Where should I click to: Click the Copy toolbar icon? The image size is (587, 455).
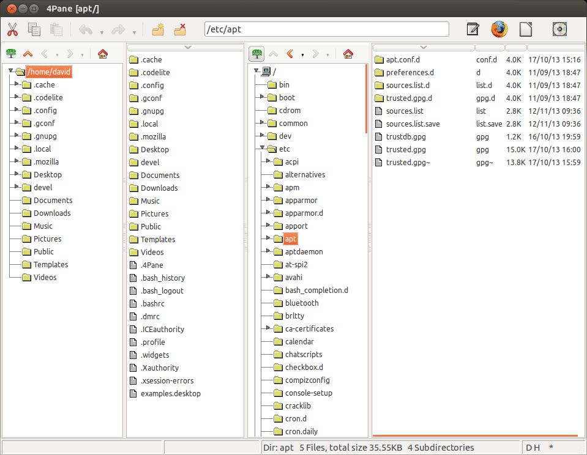pos(34,29)
